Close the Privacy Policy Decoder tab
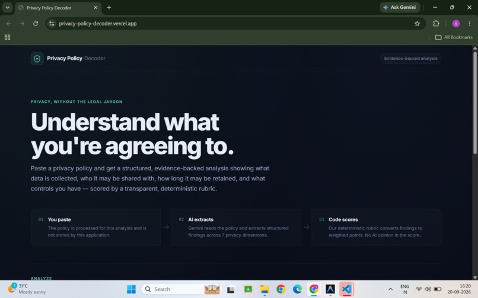The image size is (478, 298). click(x=95, y=8)
